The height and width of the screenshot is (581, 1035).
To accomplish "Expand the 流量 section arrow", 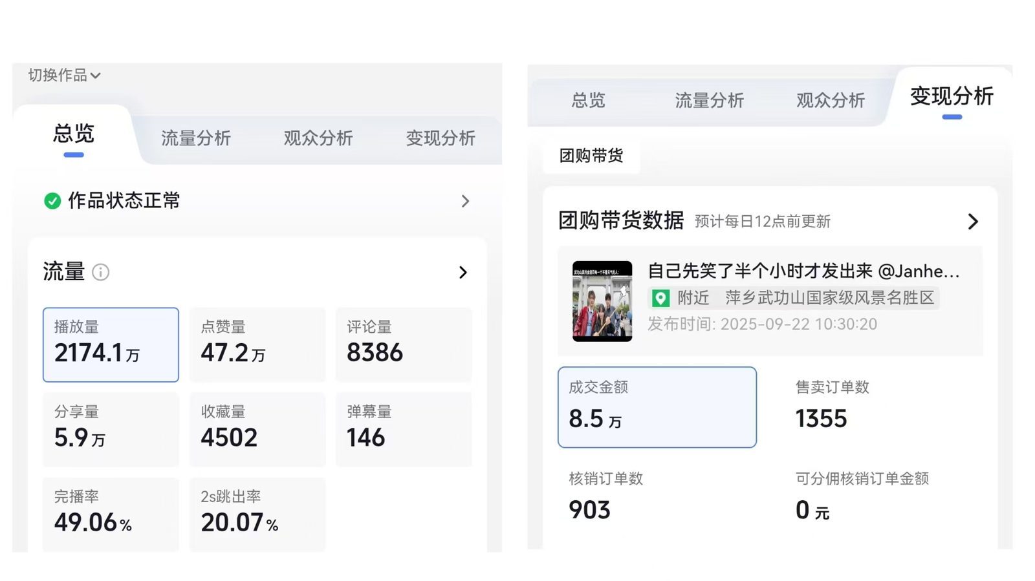I will pos(463,272).
